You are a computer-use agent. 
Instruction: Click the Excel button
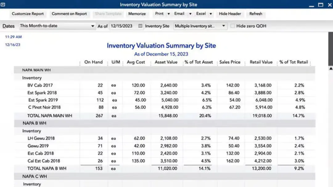point(201,14)
